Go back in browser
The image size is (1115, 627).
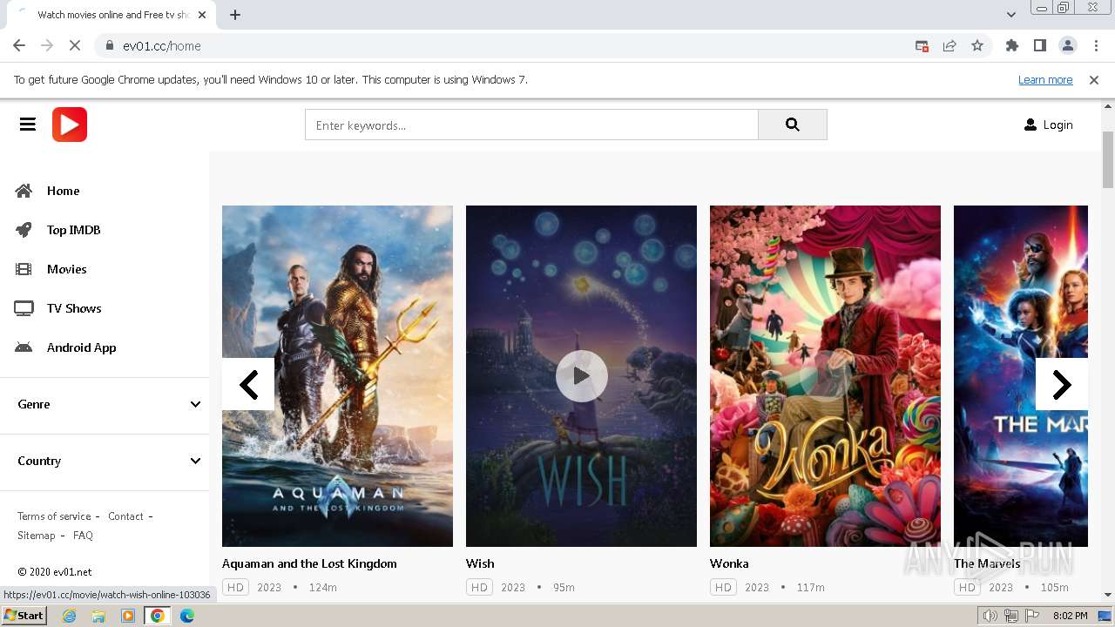click(19, 46)
